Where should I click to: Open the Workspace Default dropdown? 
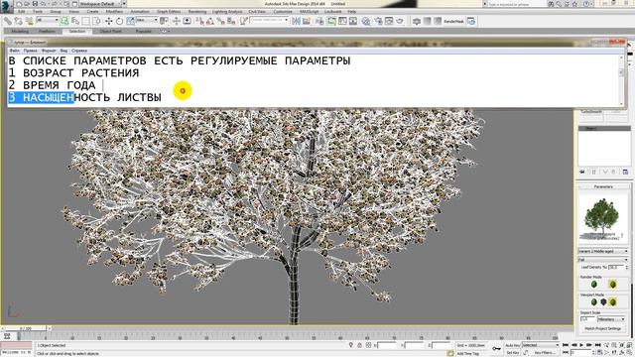point(101,4)
